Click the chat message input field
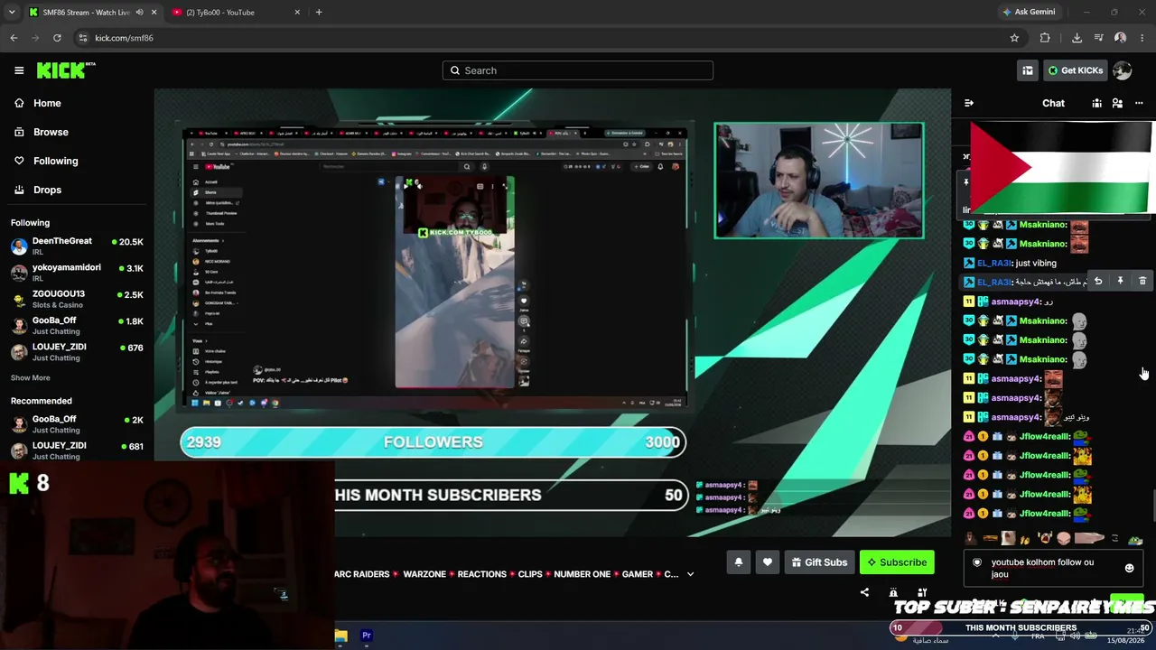 [x=1052, y=568]
